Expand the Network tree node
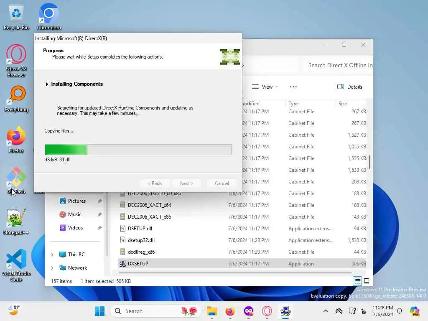Viewport: 428px width, 321px height. 52,268
